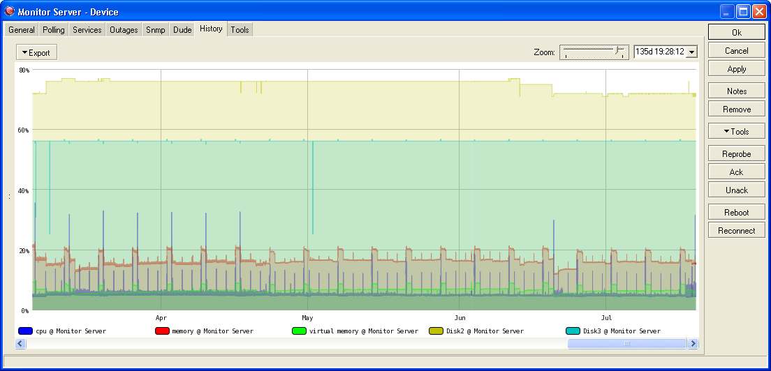Select the History tab

pos(211,29)
